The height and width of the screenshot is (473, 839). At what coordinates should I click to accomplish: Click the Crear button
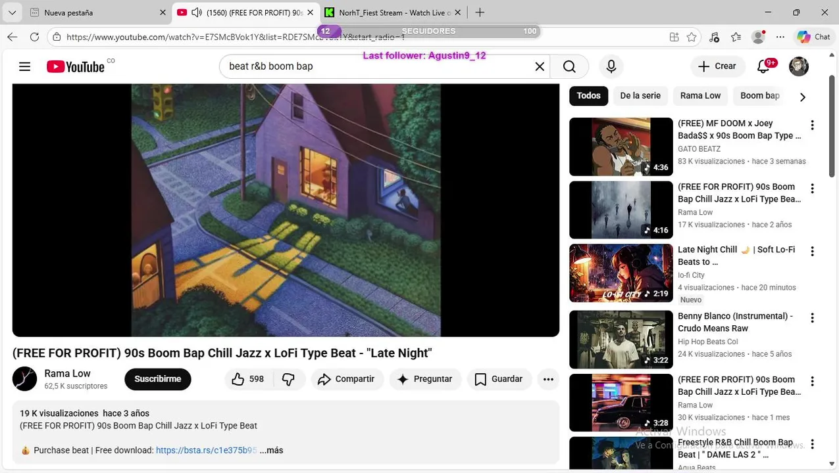point(717,66)
